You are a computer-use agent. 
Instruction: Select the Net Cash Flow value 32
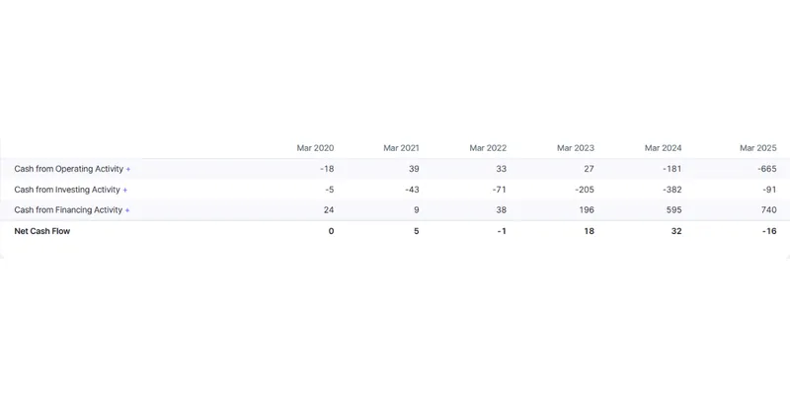pos(676,231)
